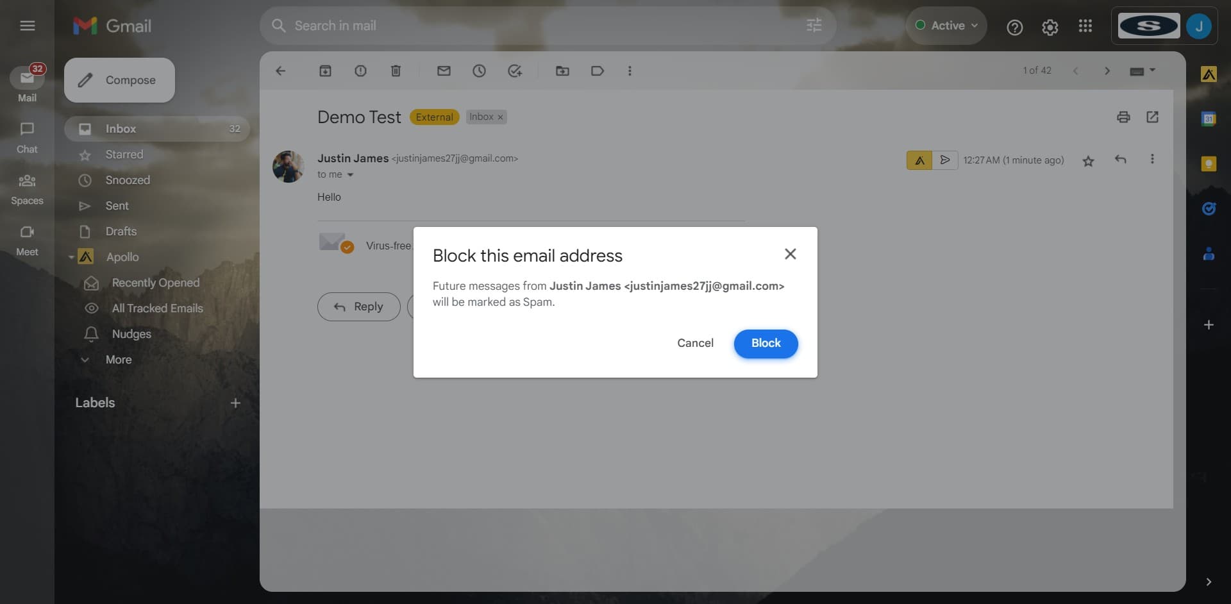1231x604 pixels.
Task: Open Google Calendar in the side panel
Action: [x=1209, y=118]
